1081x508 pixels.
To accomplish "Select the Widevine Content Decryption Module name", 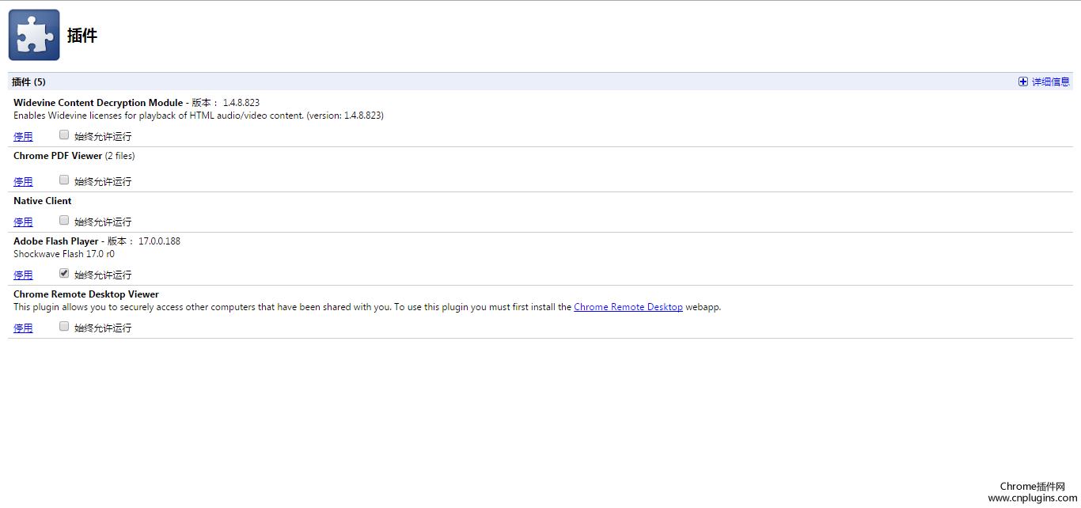I will pos(98,103).
